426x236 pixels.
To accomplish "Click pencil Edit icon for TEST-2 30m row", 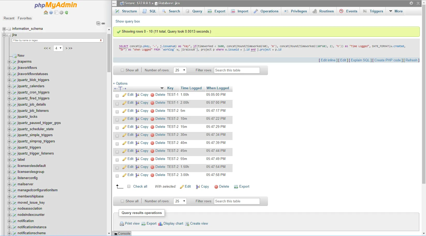I will 124,135.
